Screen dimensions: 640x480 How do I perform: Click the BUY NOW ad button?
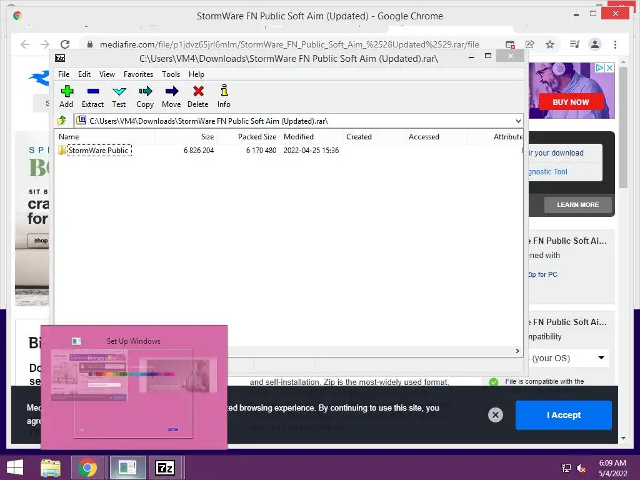[x=571, y=102]
